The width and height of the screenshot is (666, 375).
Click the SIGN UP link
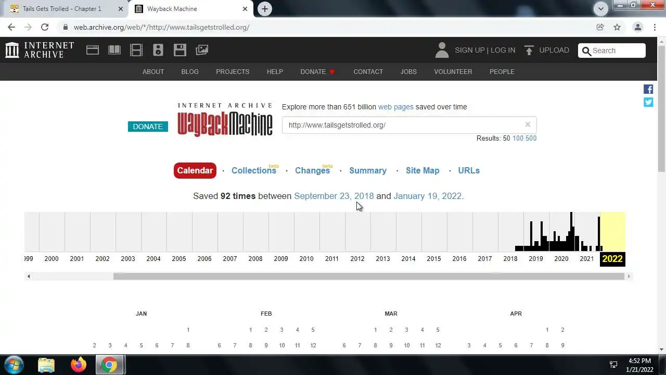pyautogui.click(x=469, y=50)
